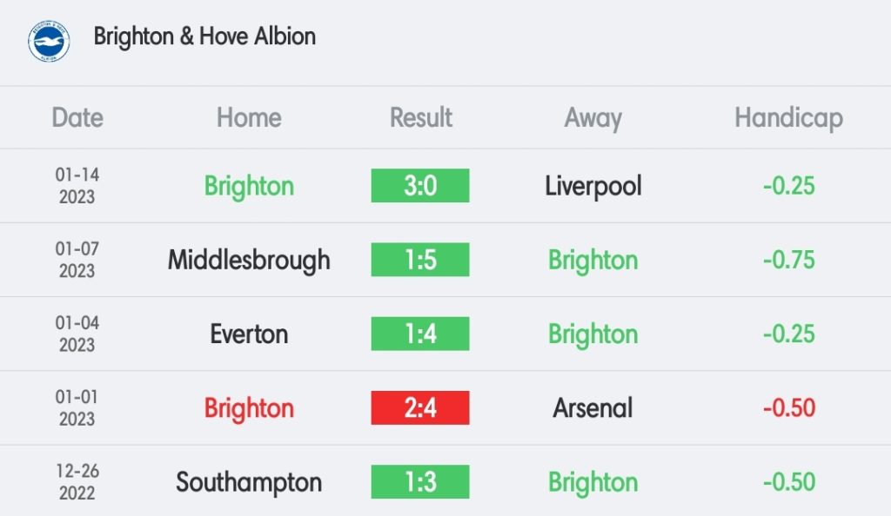Select the Away column header

593,119
